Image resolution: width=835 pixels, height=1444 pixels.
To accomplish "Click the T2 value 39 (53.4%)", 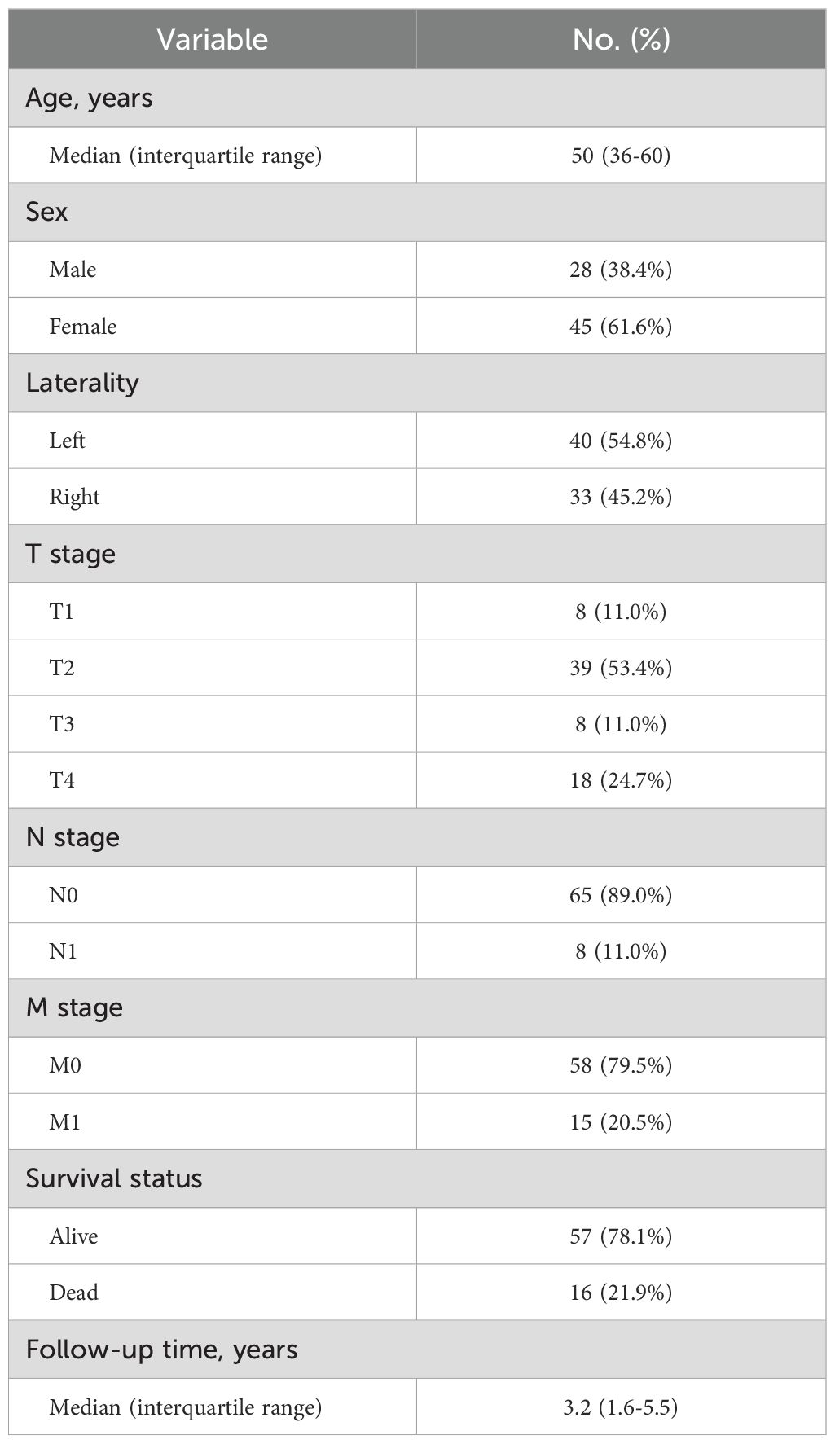I will click(621, 668).
